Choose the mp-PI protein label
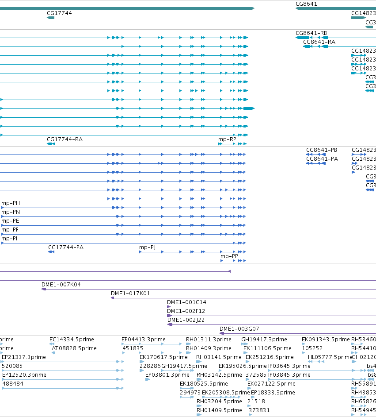 pyautogui.click(x=9, y=239)
